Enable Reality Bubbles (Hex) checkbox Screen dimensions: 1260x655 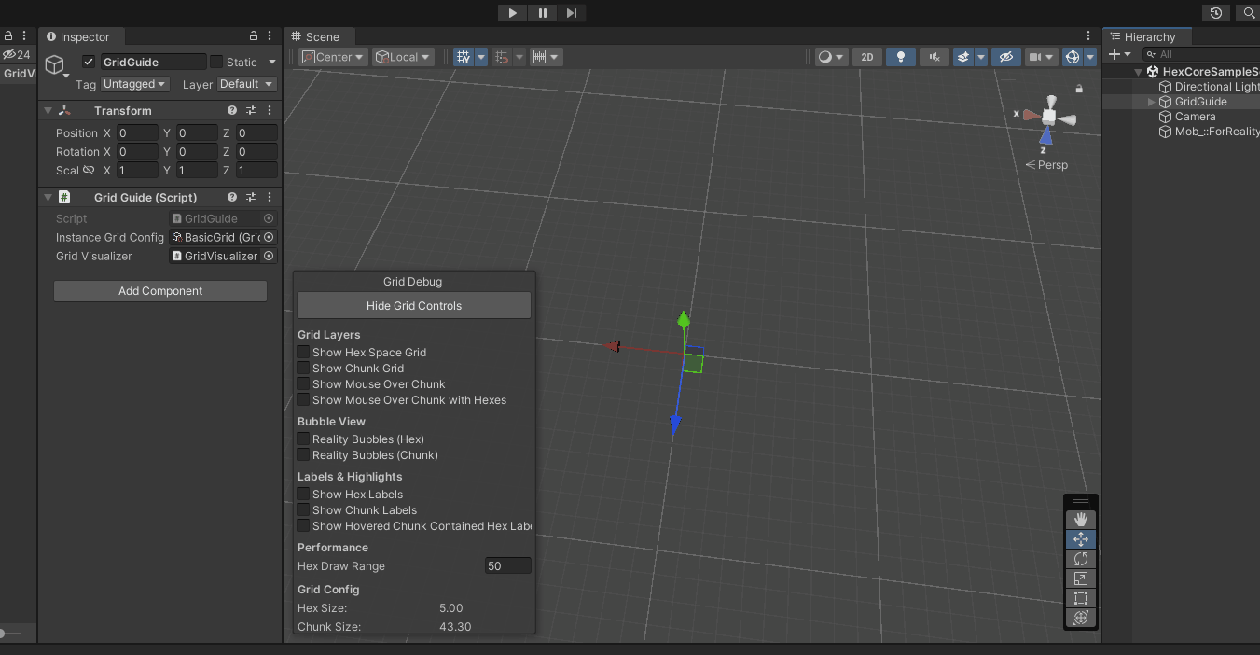click(303, 439)
